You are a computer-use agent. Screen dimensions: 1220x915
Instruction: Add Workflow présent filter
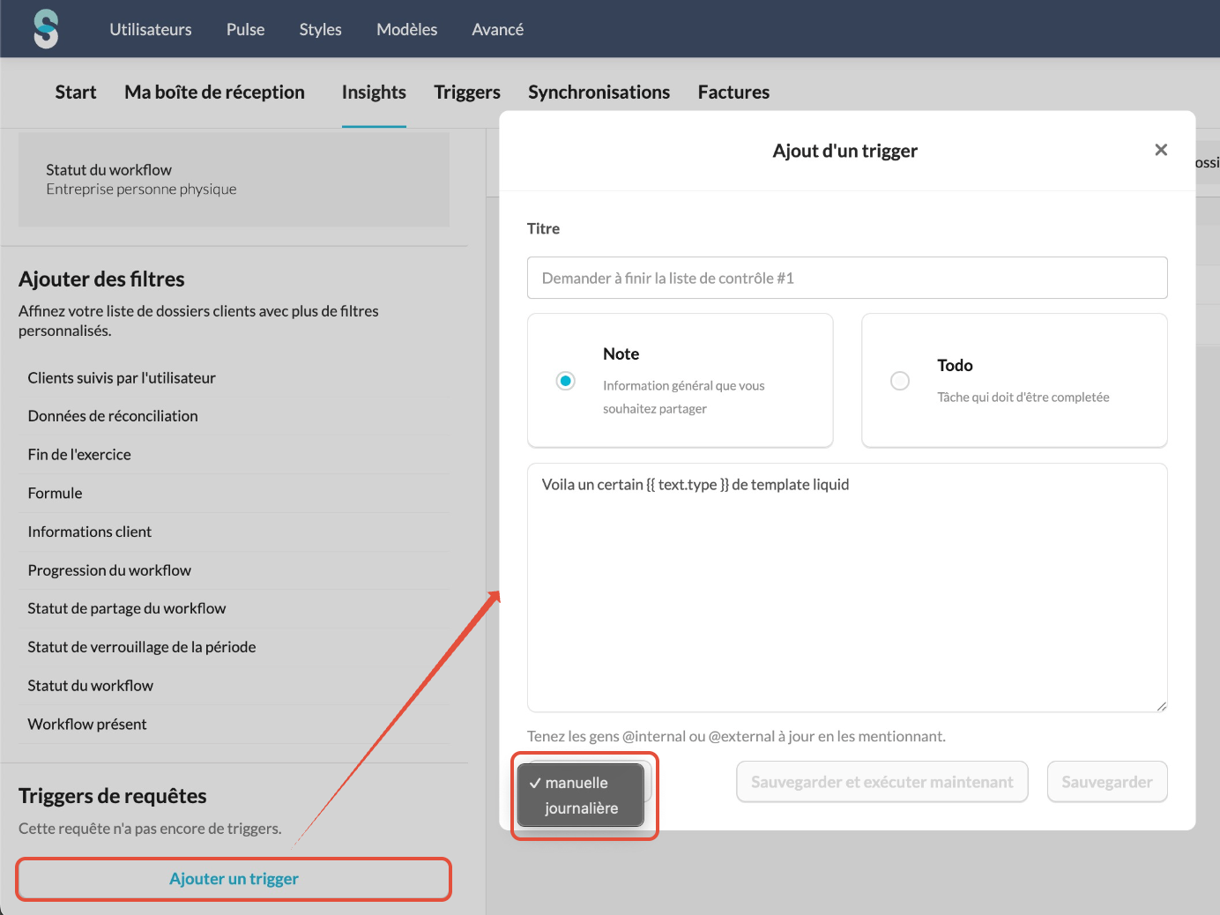coord(234,725)
